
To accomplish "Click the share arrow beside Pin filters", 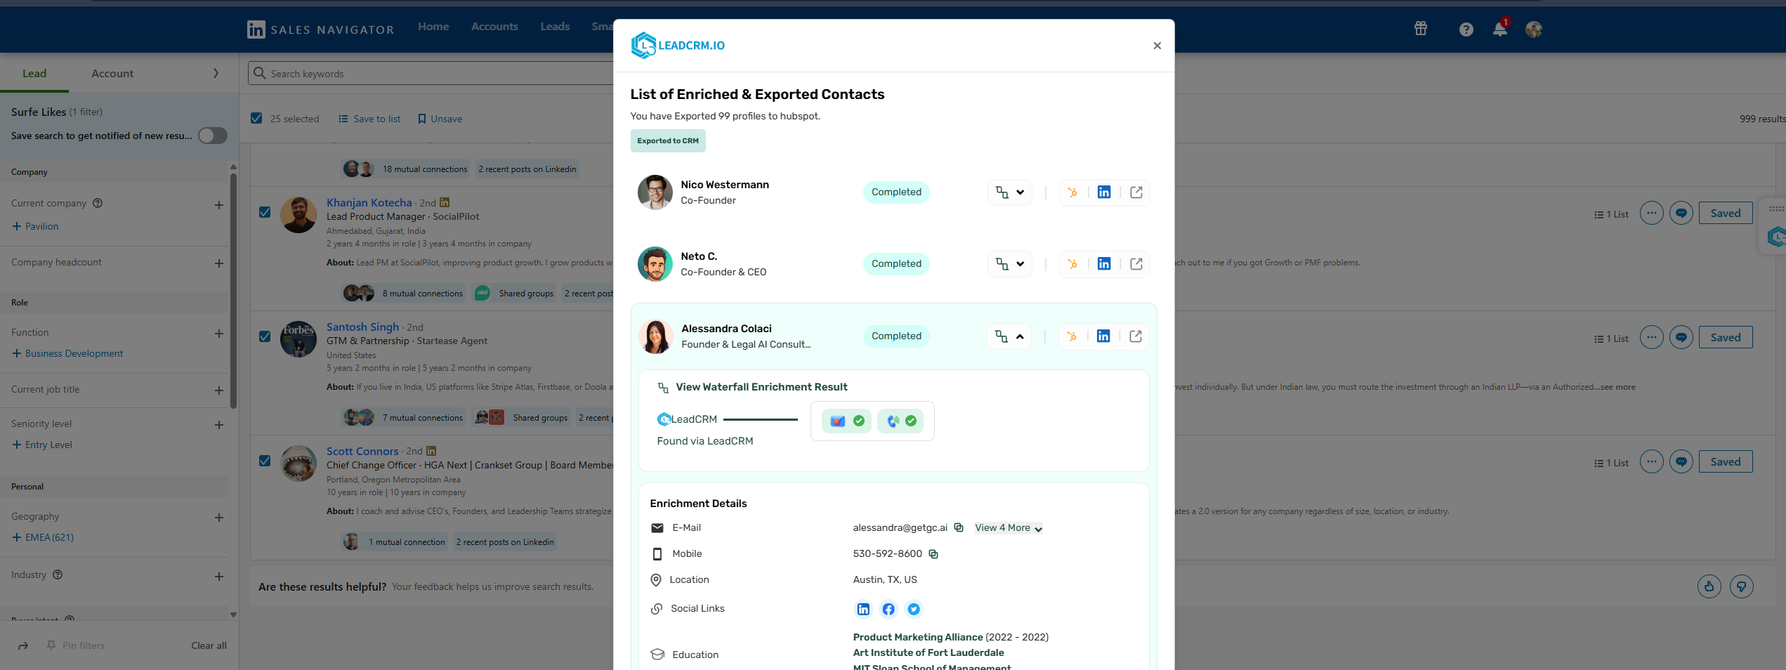I will [x=23, y=646].
